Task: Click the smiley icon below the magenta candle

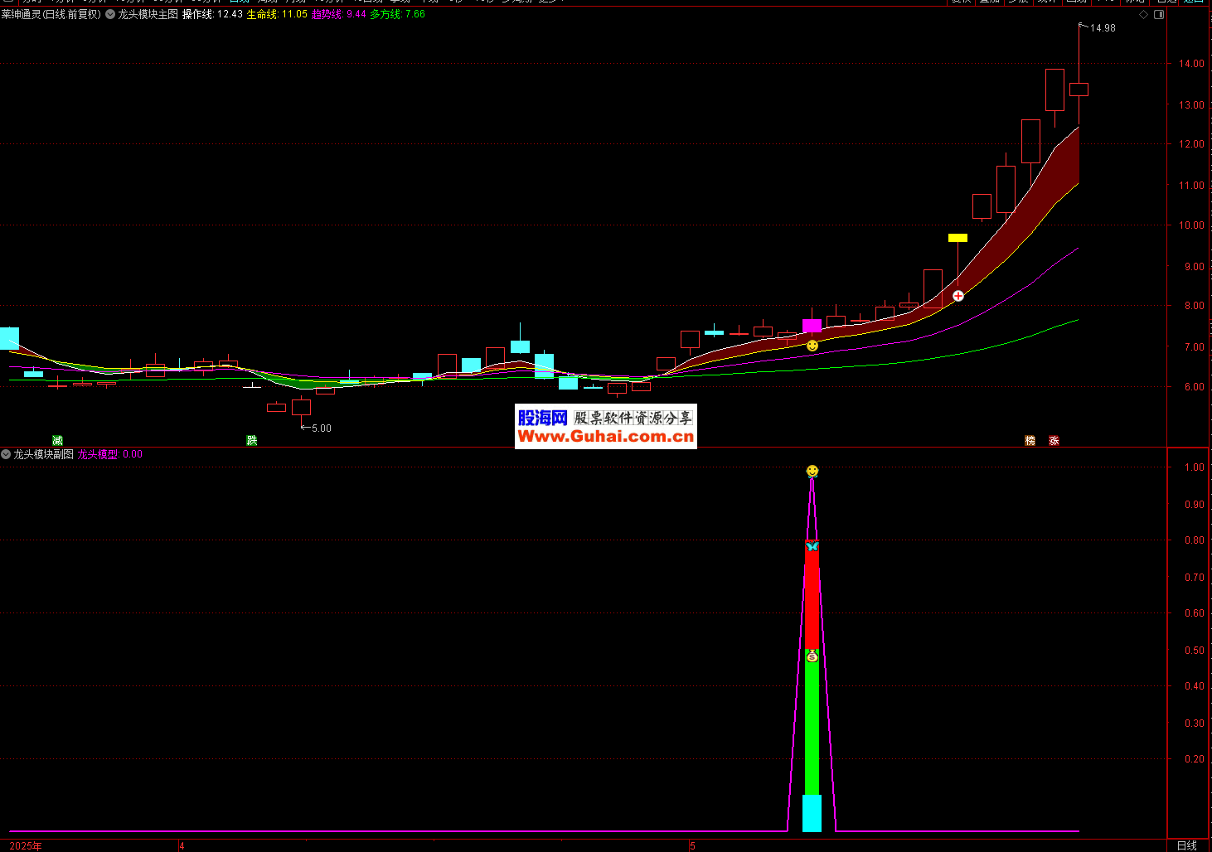Action: (x=812, y=345)
